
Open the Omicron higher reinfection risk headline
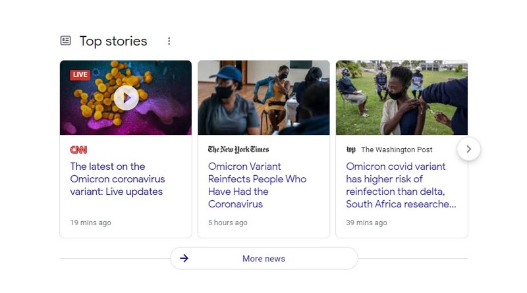tap(401, 185)
